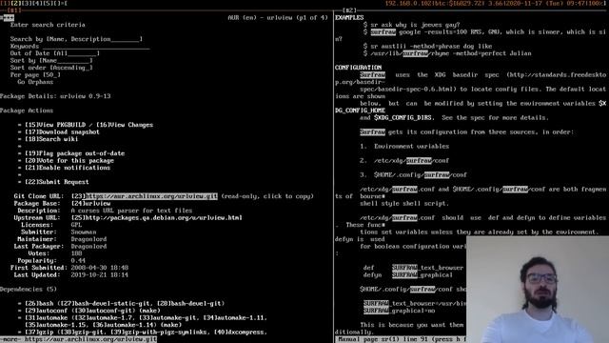
Task: Click the [m2] pane title
Action: [349, 10]
